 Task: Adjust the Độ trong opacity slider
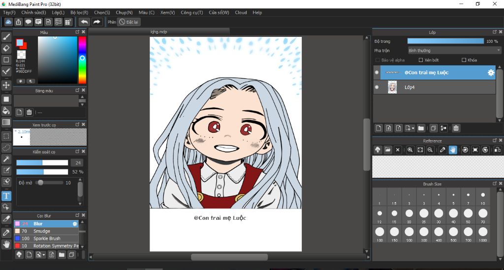click(x=445, y=41)
